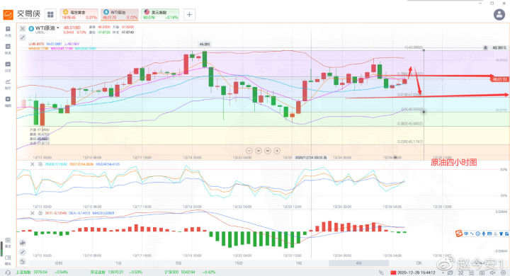Open the user account avatar

[499, 15]
